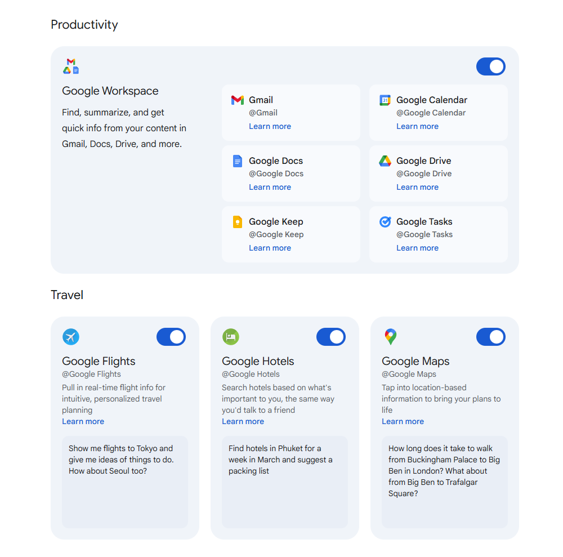Click the Google Docs document icon
Screen dimensions: 563x557
click(238, 161)
